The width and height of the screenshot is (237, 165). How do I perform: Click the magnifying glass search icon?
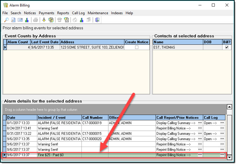coord(6,20)
